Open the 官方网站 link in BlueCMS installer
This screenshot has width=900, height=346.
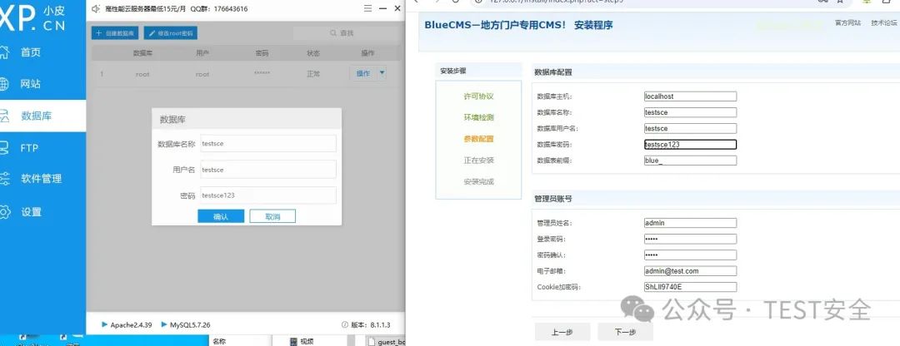847,23
